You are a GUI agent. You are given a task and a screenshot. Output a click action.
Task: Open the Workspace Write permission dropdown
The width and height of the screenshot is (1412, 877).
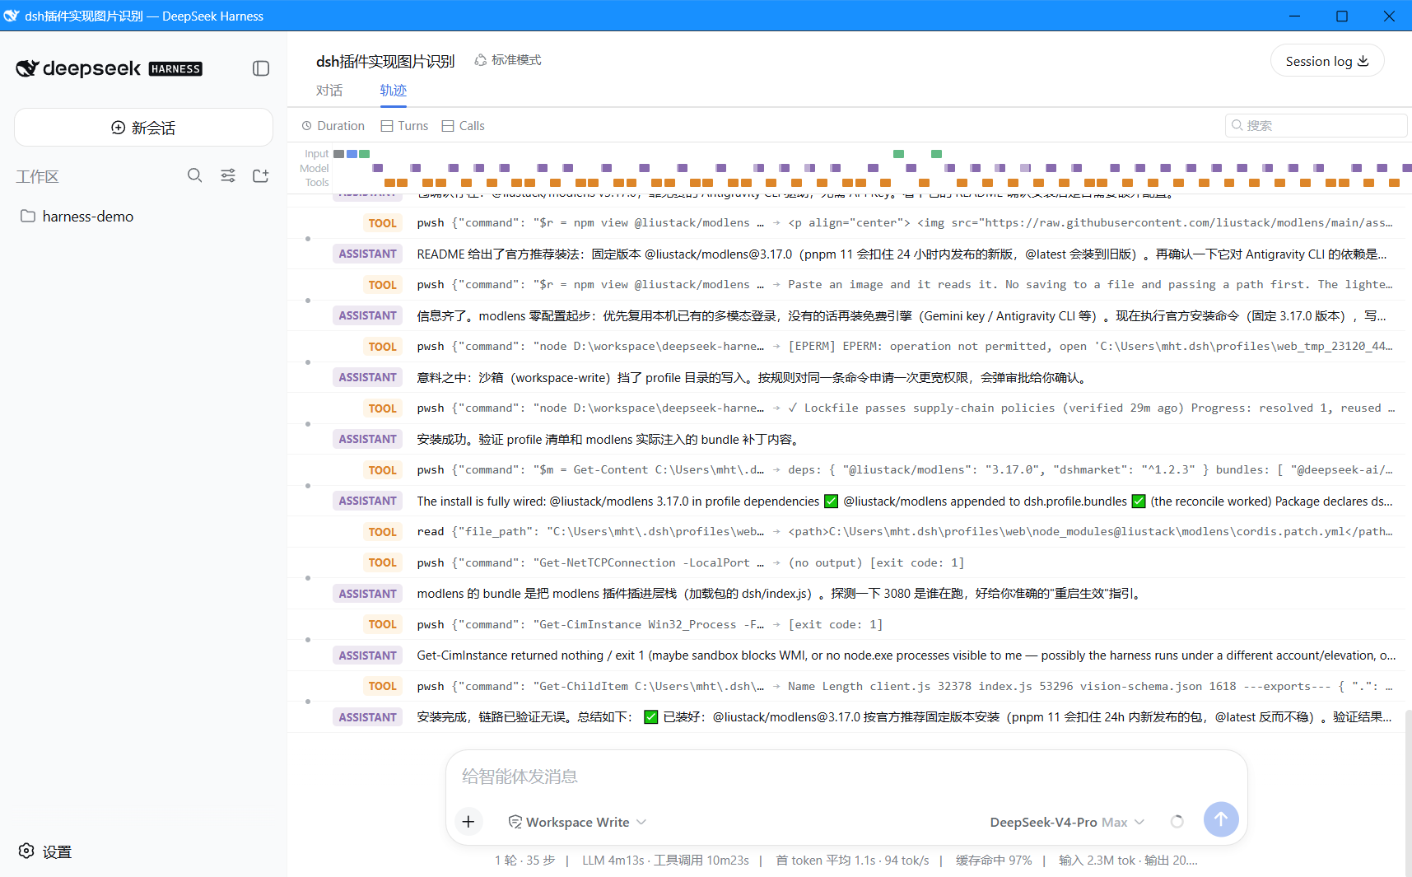(577, 822)
